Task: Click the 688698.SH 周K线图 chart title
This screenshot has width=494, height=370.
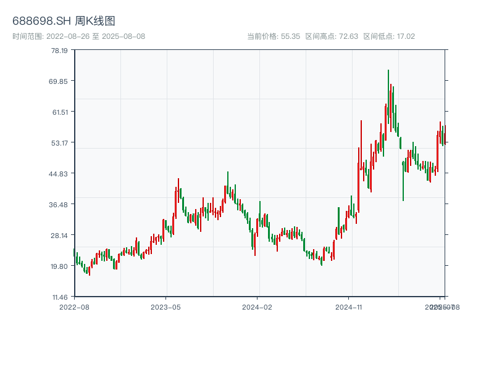Action: [64, 21]
